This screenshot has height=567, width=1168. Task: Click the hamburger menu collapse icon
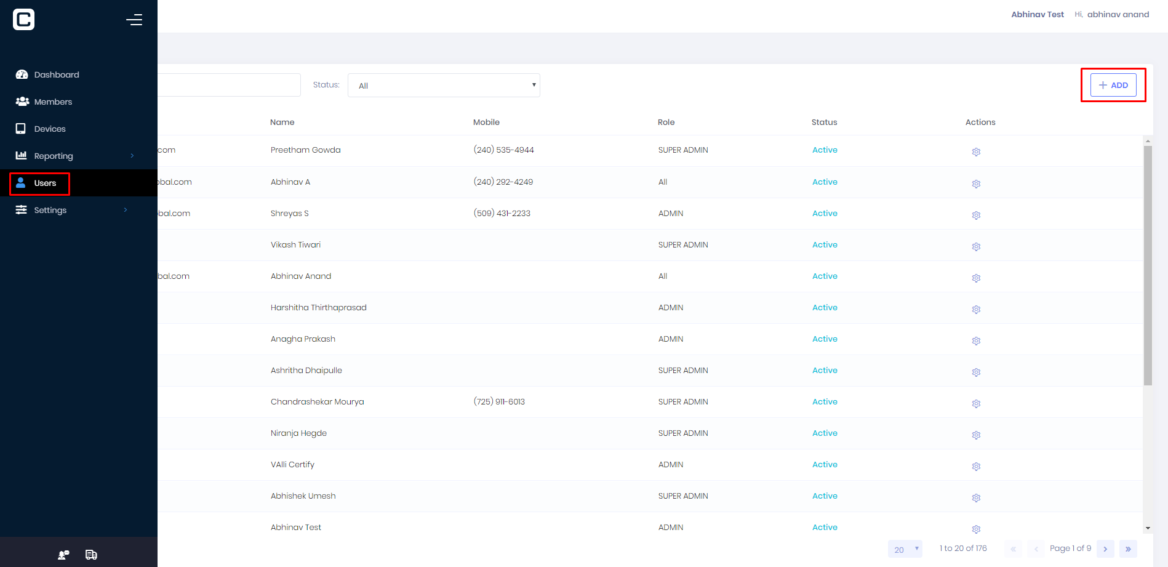click(x=134, y=20)
